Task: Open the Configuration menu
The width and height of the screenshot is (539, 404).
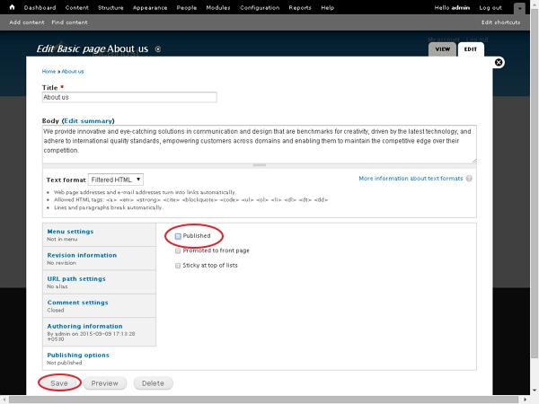Action: coord(260,7)
